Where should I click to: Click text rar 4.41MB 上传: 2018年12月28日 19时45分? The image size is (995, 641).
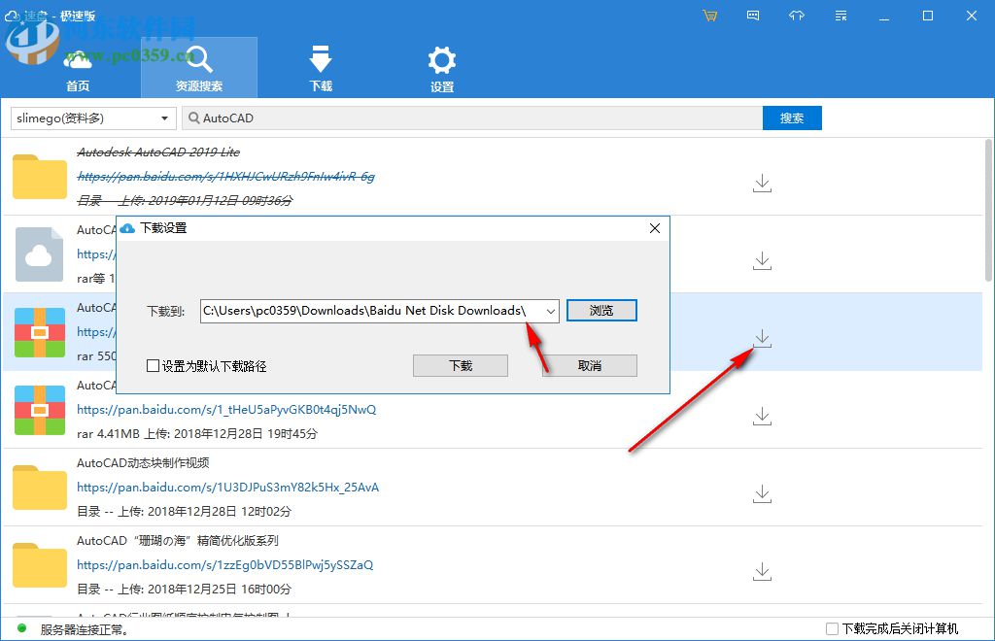click(197, 434)
